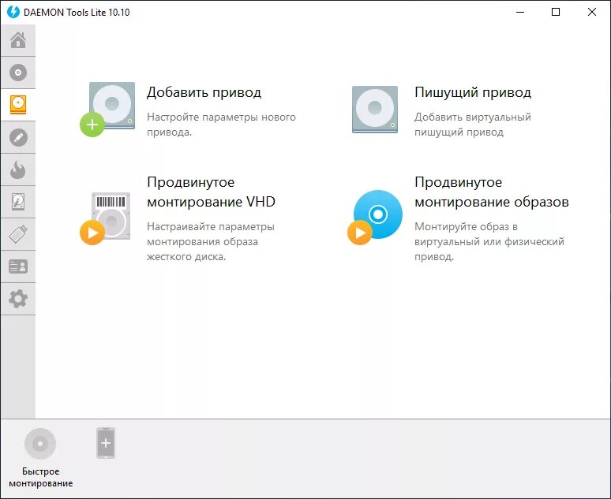611x499 pixels.
Task: Open the pencil image editor sidebar icon
Action: coord(18,137)
